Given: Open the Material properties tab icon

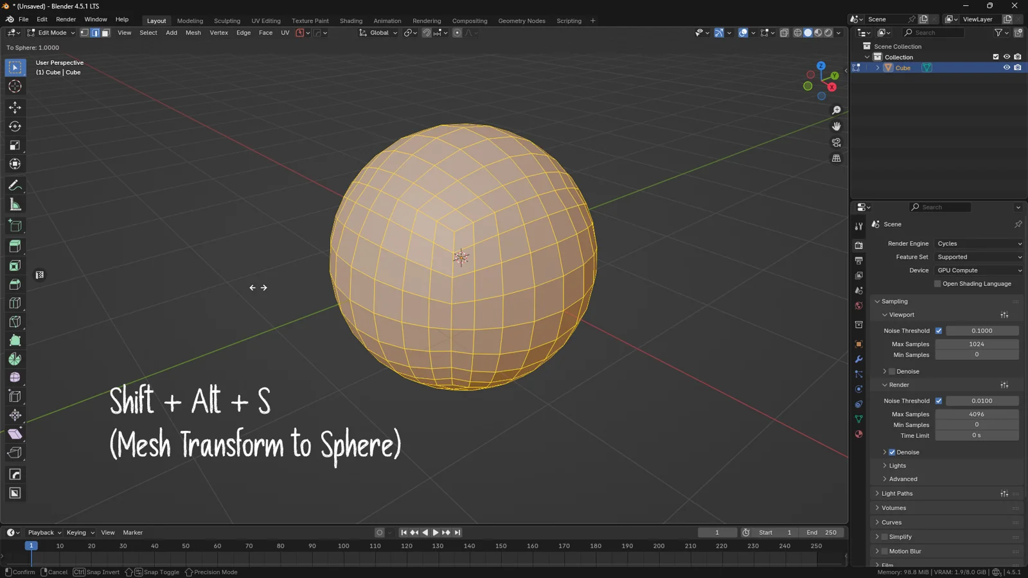Looking at the screenshot, I should 858,434.
